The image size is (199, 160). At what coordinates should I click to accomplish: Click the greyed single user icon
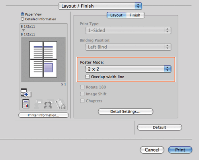[x=38, y=104]
